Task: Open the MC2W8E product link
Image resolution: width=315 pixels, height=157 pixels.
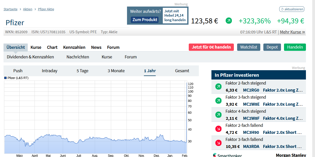Action: [x=251, y=104]
